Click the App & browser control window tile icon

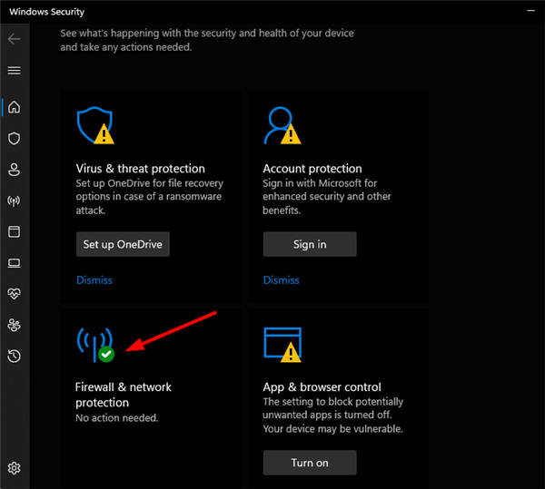[x=282, y=345]
